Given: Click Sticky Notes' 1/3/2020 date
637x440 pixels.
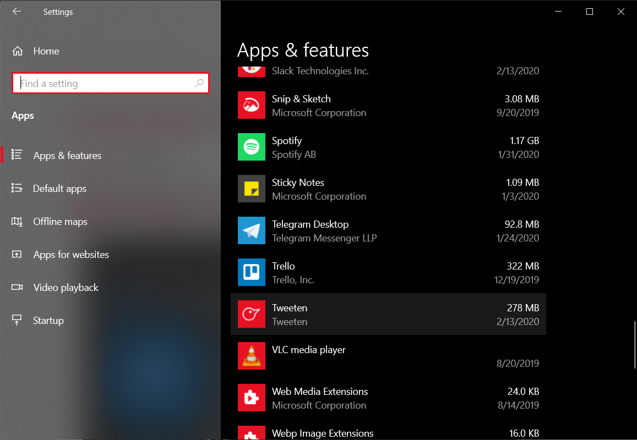Looking at the screenshot, I should point(520,196).
